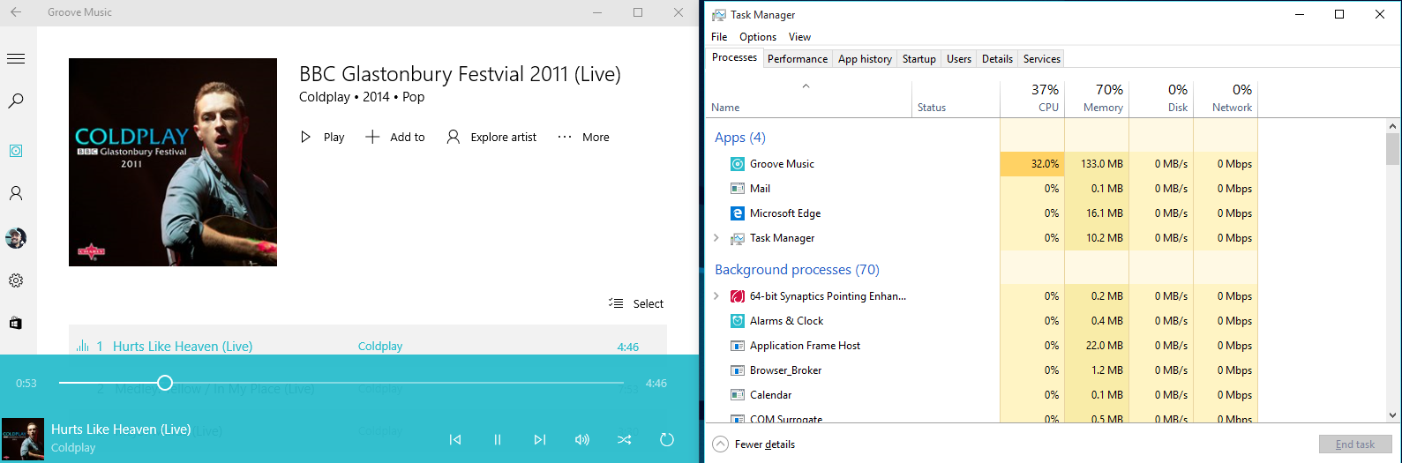Viewport: 1402px width, 463px height.
Task: Click the Coldplay album cover art
Action: [173, 162]
